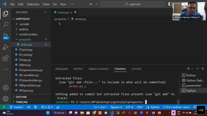Screen dimensions: 207x116
Task: Go back with the left arrow
Action: (91, 4)
